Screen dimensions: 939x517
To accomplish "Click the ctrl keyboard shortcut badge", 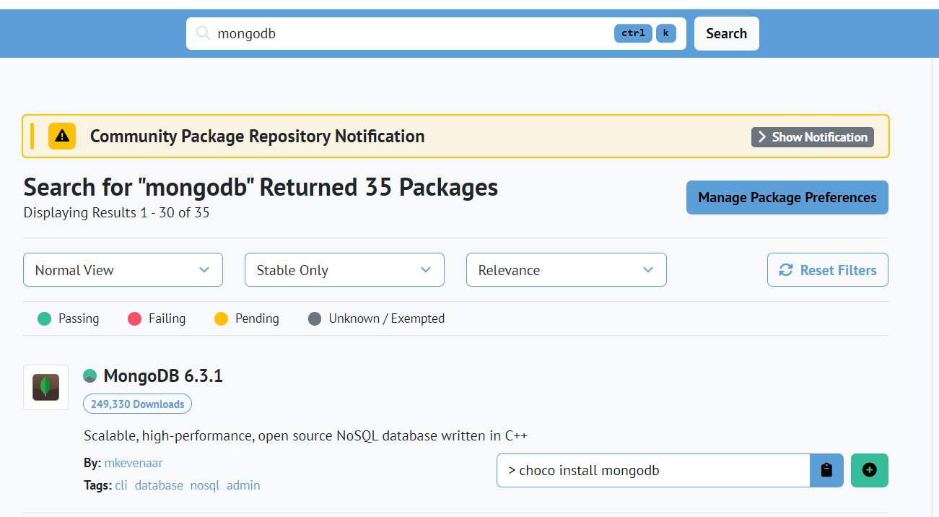I will (x=633, y=33).
